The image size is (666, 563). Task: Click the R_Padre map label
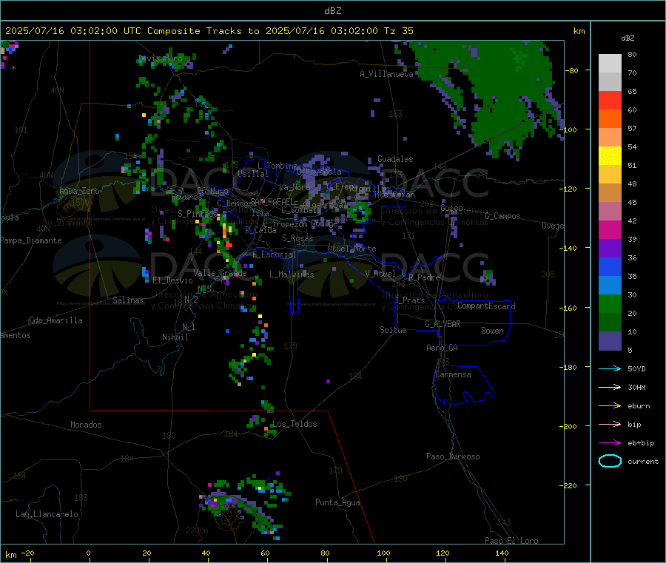tap(424, 277)
